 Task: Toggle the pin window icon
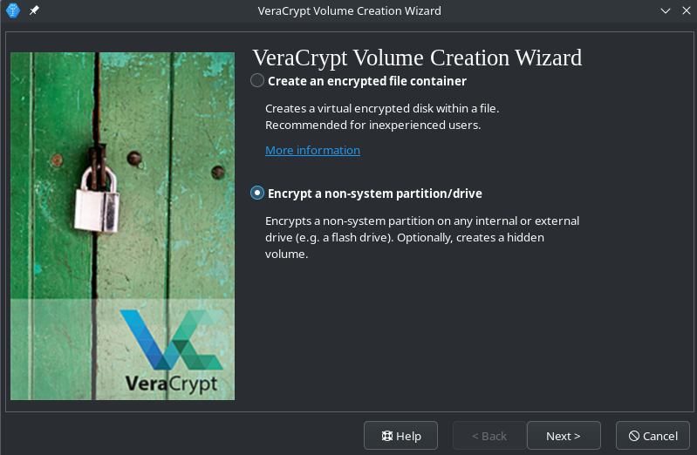coord(34,10)
